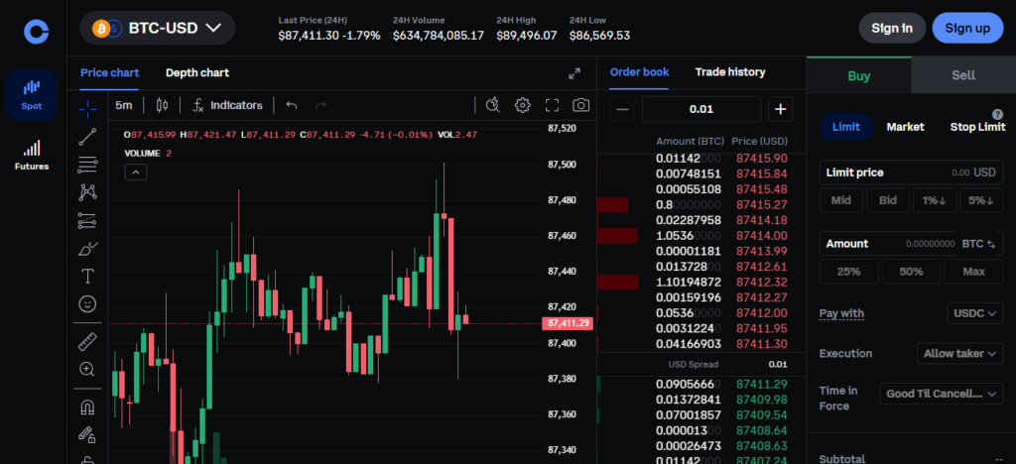Change the 5m chart interval
Image resolution: width=1016 pixels, height=464 pixels.
coord(124,105)
